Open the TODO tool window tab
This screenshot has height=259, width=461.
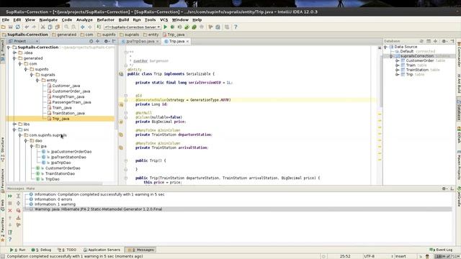(x=67, y=250)
